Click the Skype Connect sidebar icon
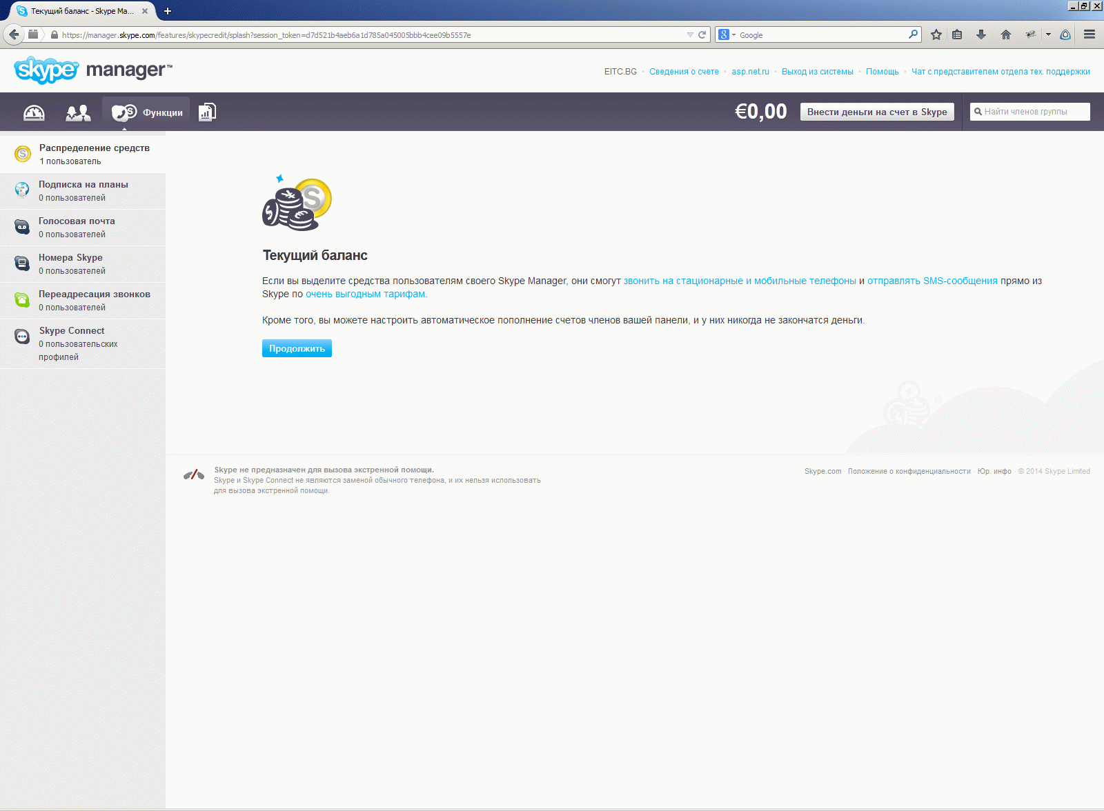The image size is (1104, 811). pyautogui.click(x=23, y=337)
